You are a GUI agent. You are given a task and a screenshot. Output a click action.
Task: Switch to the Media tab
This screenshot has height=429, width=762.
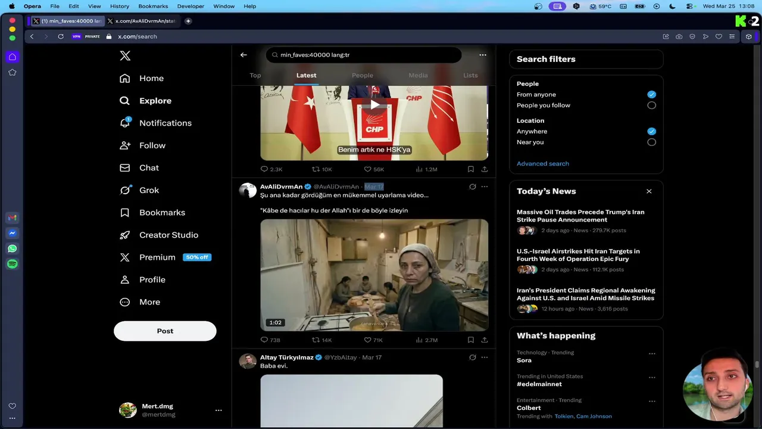(418, 75)
